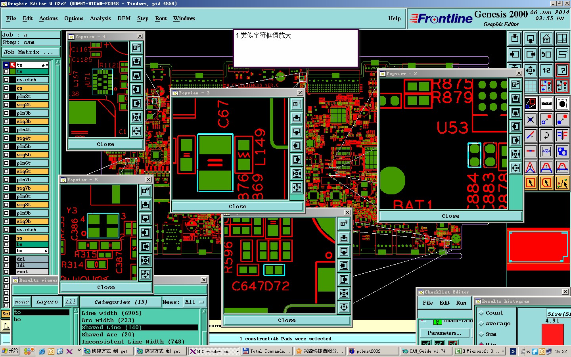Toggle the grid display icon
The height and width of the screenshot is (357, 571).
point(531,86)
